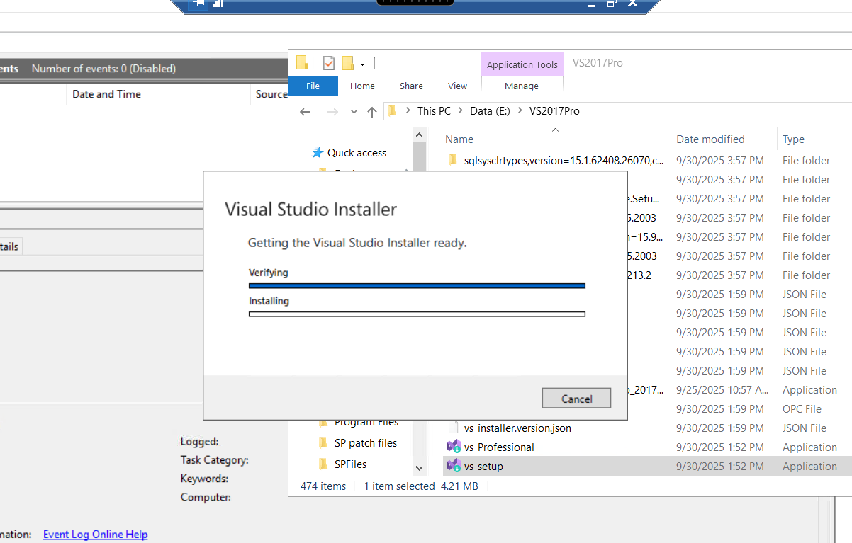Click This PC in address bar
852x543 pixels.
[434, 111]
